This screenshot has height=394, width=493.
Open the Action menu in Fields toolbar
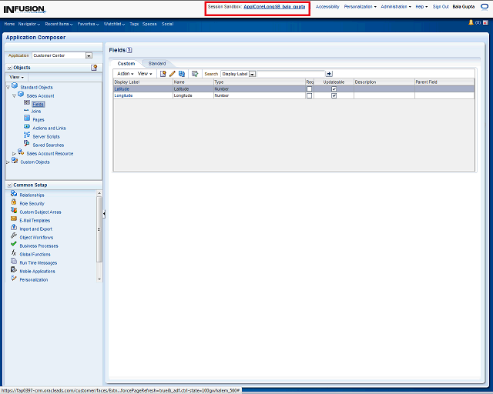coord(125,74)
